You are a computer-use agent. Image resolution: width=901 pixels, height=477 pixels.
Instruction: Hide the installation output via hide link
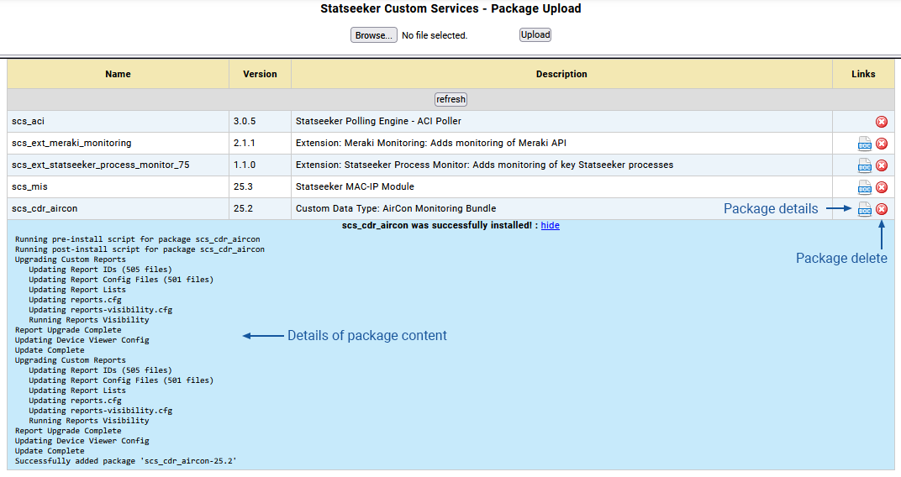coord(550,225)
